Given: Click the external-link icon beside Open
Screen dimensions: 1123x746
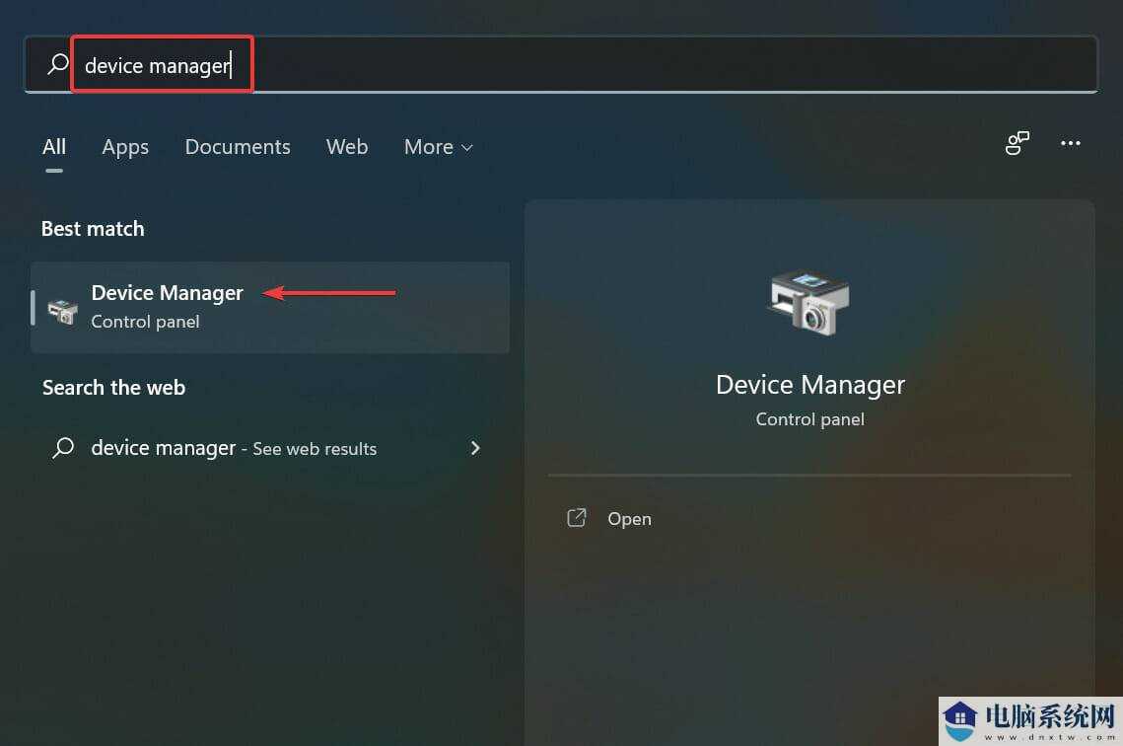Looking at the screenshot, I should click(x=577, y=518).
